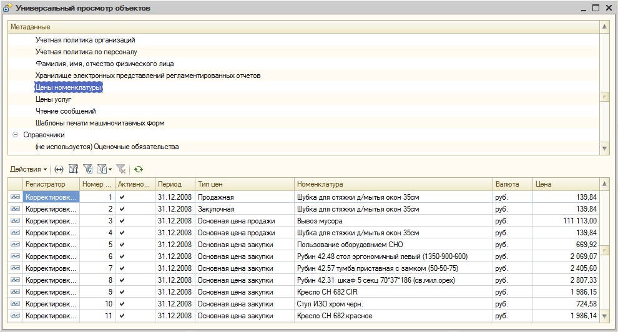Image resolution: width=618 pixels, height=332 pixels.
Task: Click the green refresh list icon
Action: pos(139,169)
